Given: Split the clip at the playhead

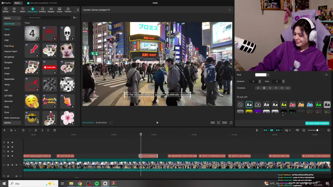Looking at the screenshot, I should 36,130.
